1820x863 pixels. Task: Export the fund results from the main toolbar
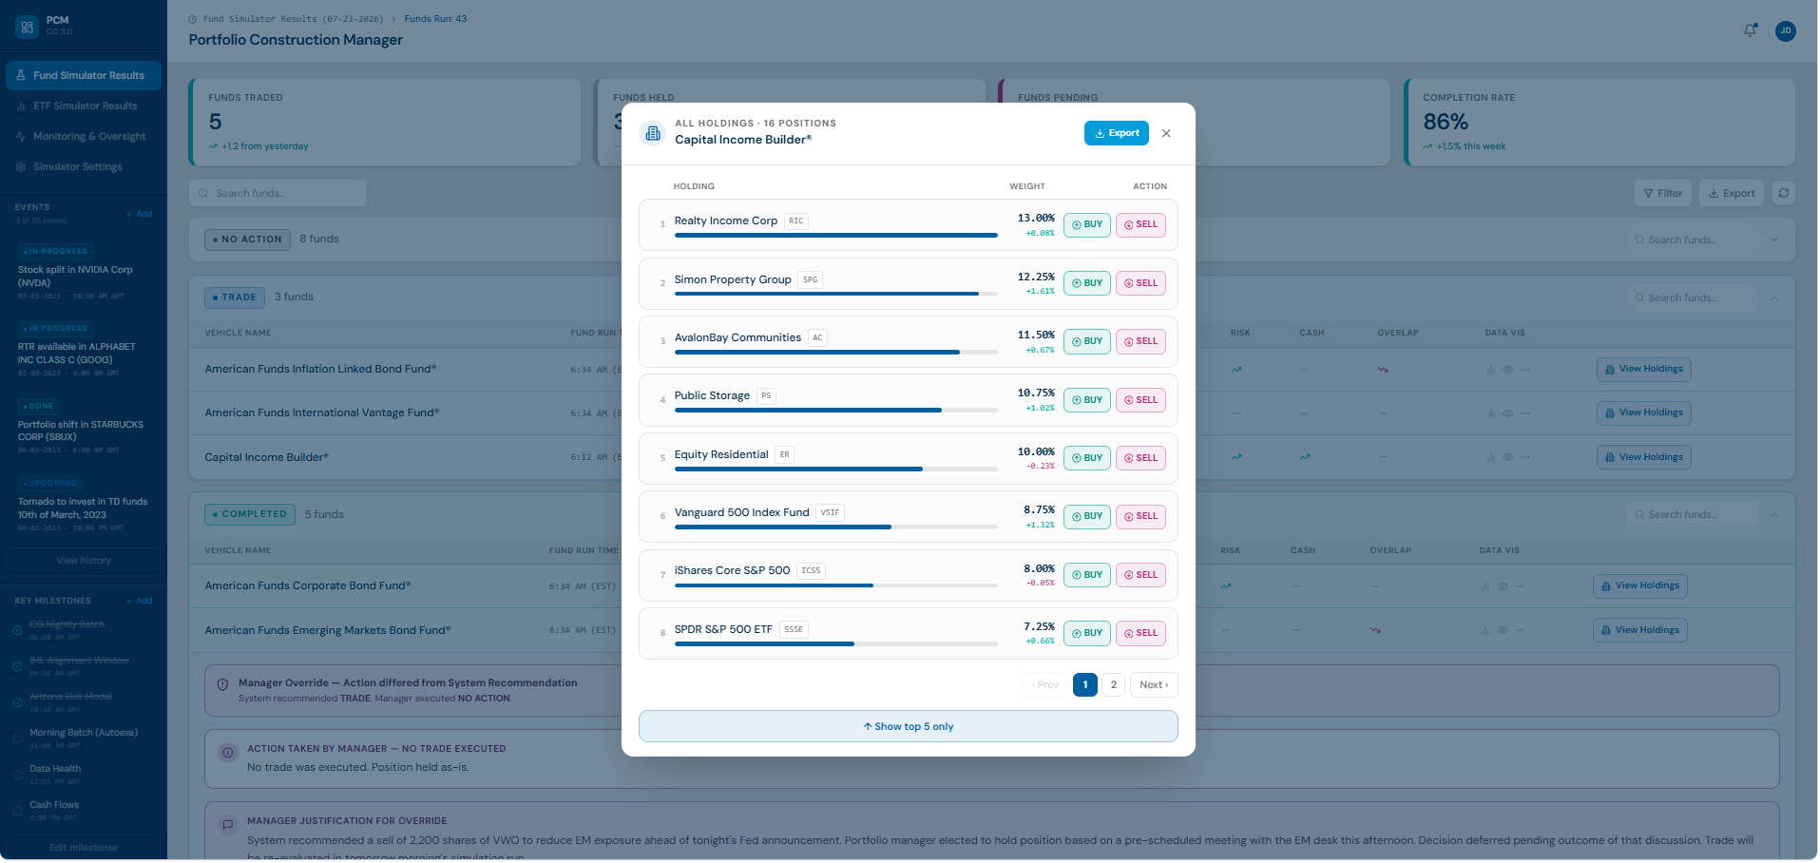click(1732, 194)
